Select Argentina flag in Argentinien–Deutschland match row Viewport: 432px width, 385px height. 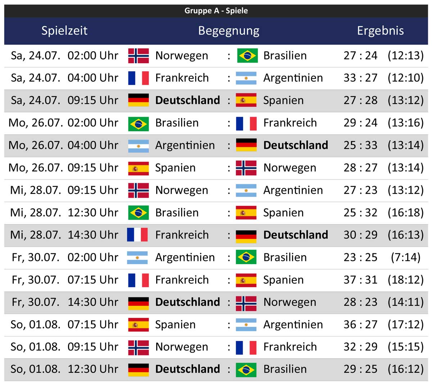point(139,145)
